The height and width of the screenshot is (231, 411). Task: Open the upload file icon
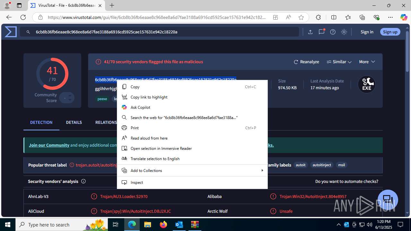tap(310, 32)
